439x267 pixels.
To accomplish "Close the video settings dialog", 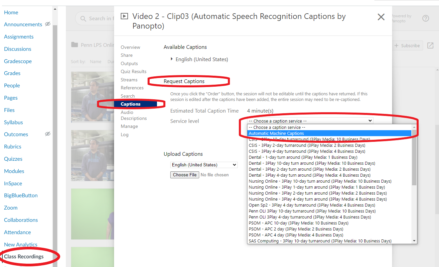I will click(x=381, y=17).
